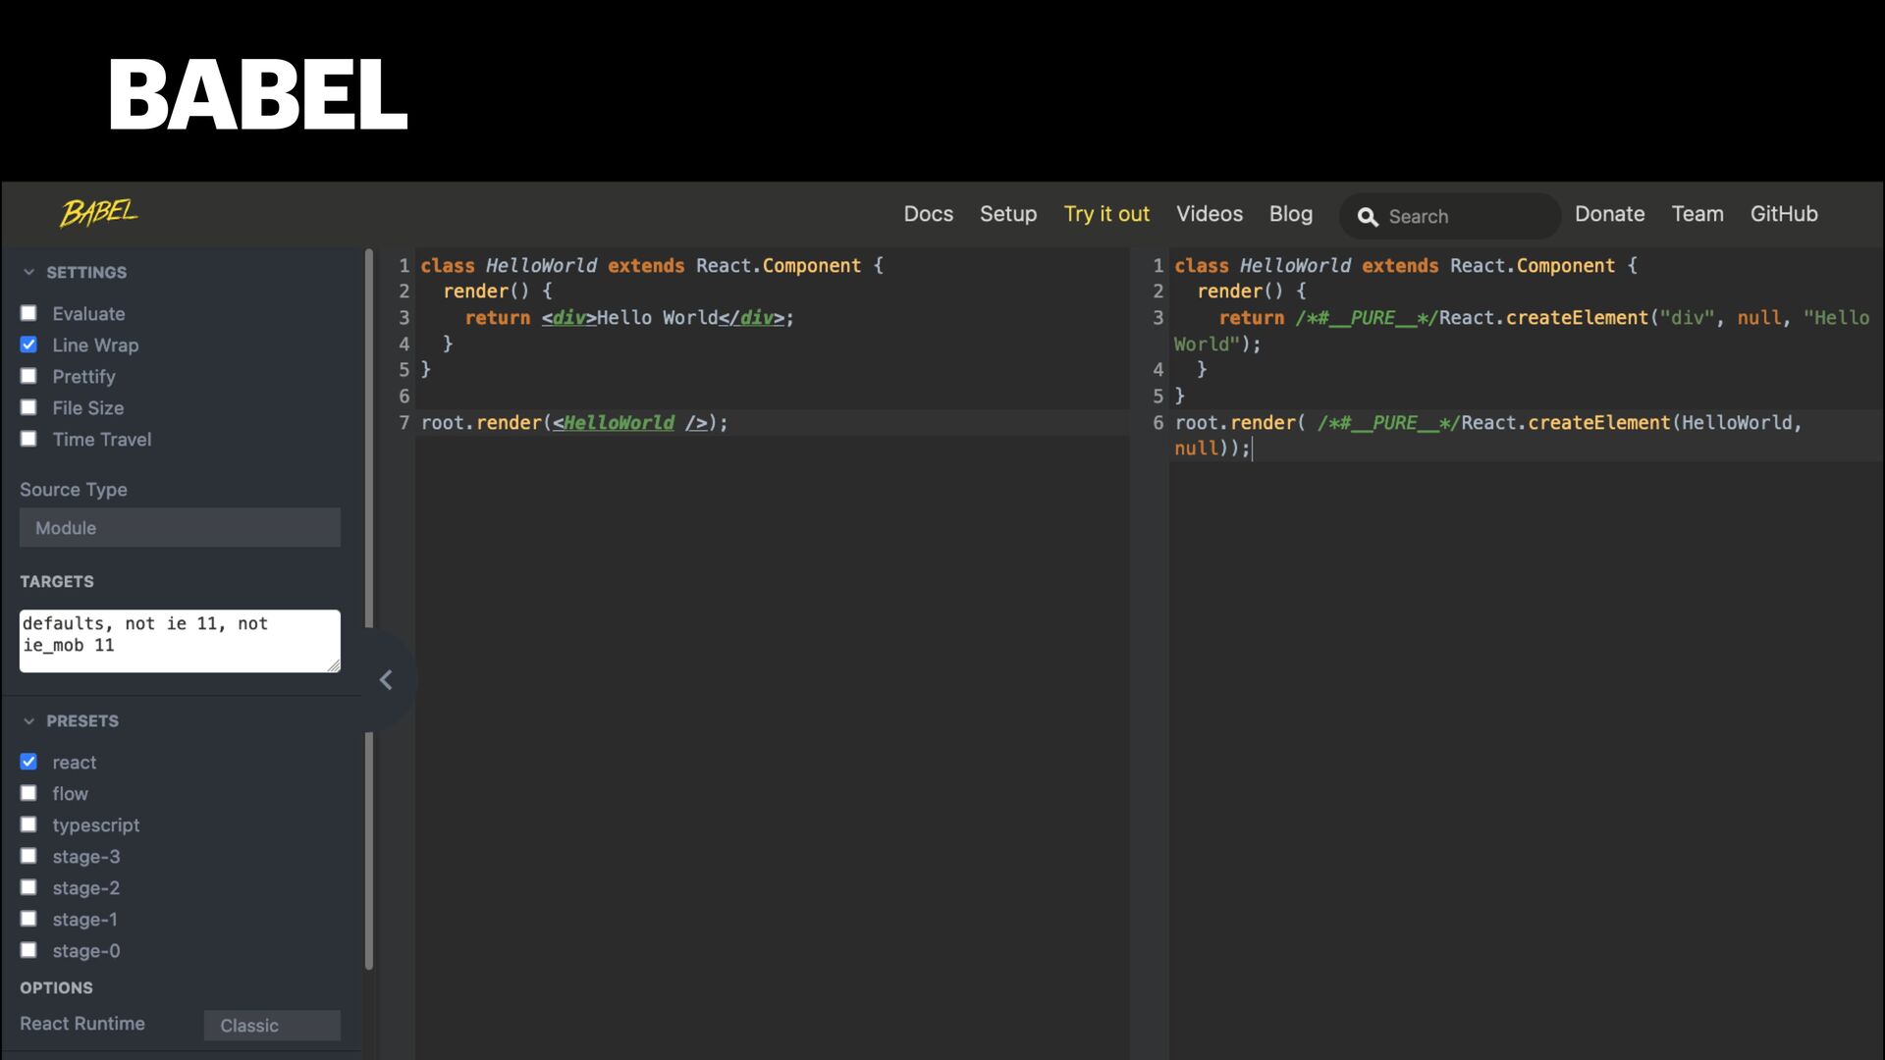The image size is (1885, 1060).
Task: Open the Source Type Module dropdown
Action: pos(180,528)
